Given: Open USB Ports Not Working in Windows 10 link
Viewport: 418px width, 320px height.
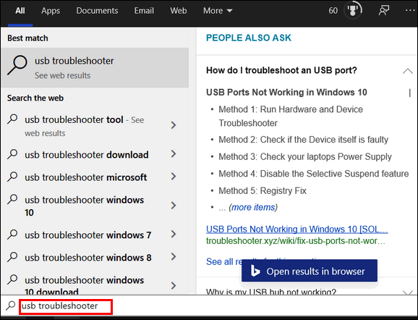Looking at the screenshot, I should (297, 229).
